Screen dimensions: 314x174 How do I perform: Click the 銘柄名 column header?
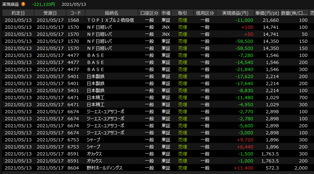(112, 13)
